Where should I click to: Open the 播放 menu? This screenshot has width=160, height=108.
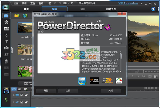(x=41, y=3)
